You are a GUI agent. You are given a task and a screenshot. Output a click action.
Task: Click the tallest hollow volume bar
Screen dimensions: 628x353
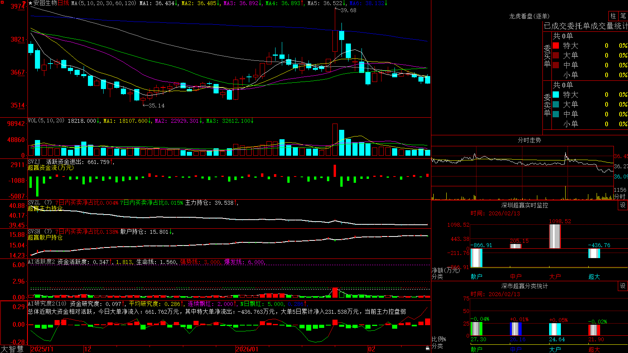pyautogui.click(x=335, y=140)
